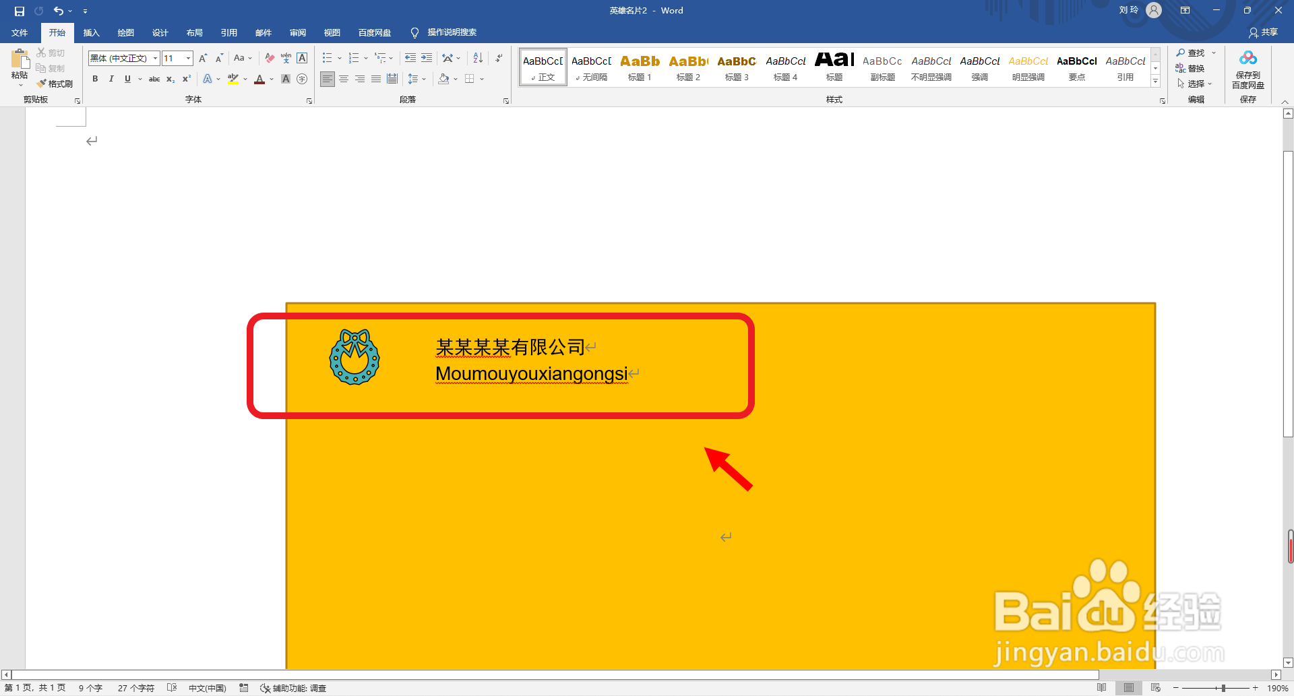1294x696 pixels.
Task: Enable center alignment
Action: (x=344, y=79)
